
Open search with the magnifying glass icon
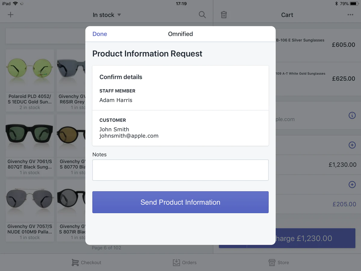(202, 15)
